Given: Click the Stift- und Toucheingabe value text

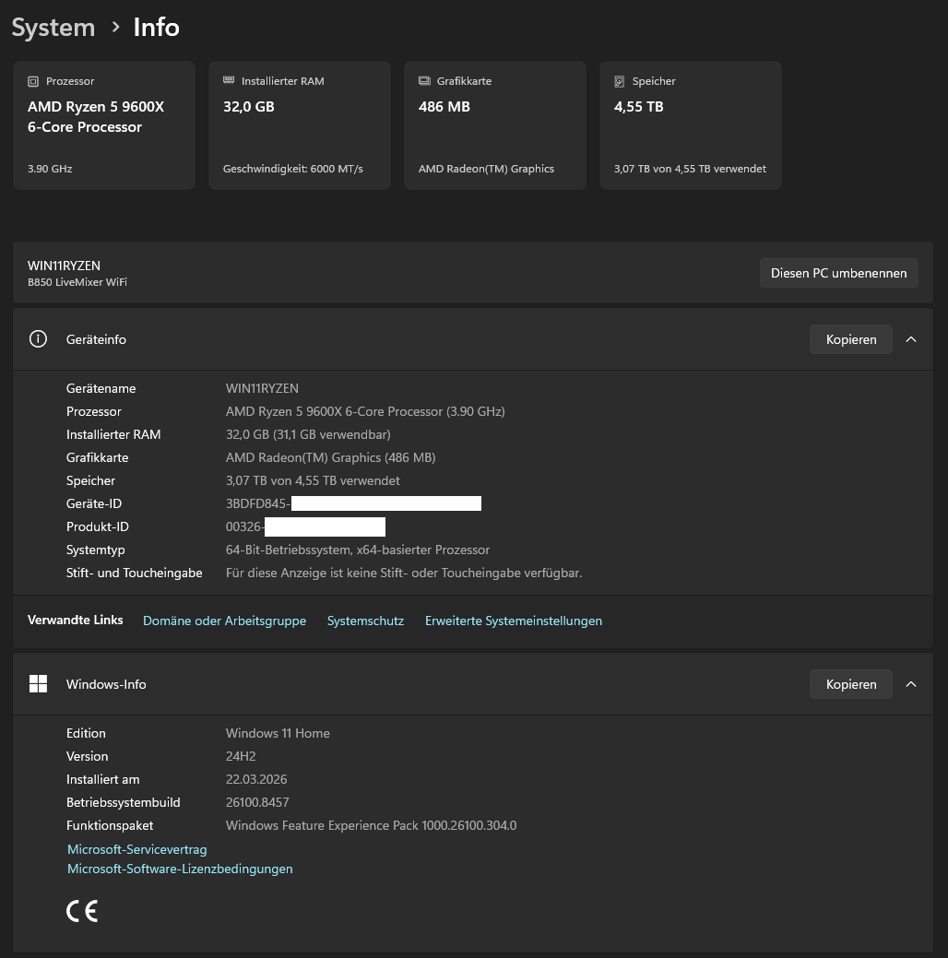Looking at the screenshot, I should pos(404,574).
